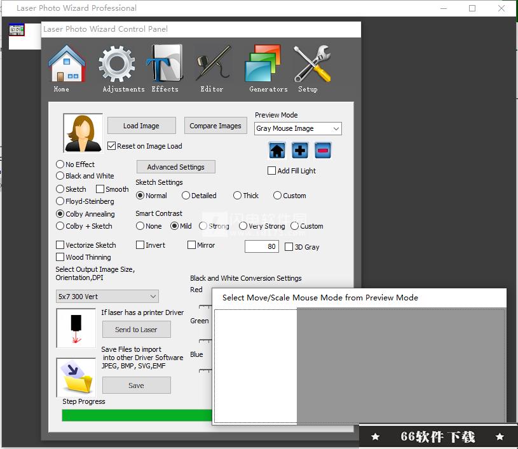Click the 'Black and White Conversion Settings' label
The height and width of the screenshot is (449, 518).
(x=246, y=278)
